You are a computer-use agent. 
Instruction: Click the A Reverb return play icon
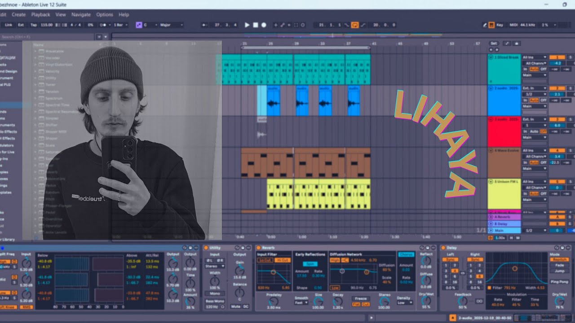tap(491, 217)
